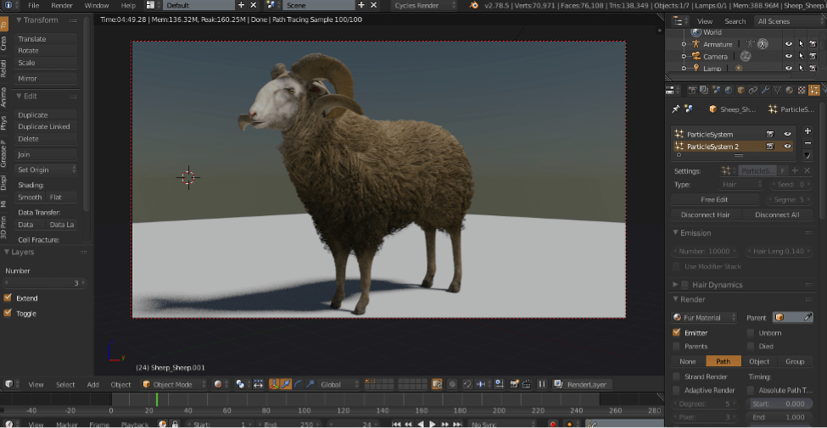Click the pivot point icon in 3D header
The image size is (827, 428).
coord(240,384)
